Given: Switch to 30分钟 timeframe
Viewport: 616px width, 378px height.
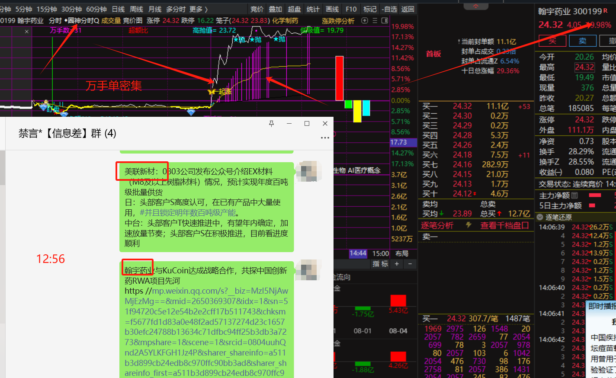Looking at the screenshot, I should [x=72, y=9].
